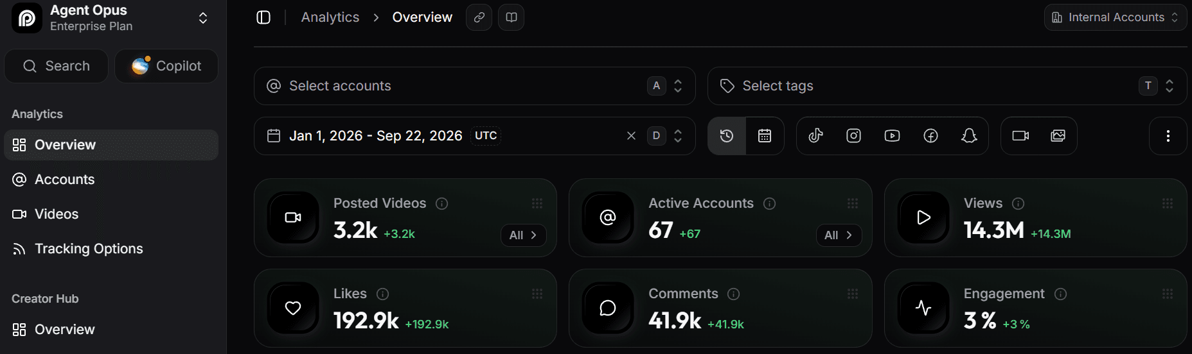The width and height of the screenshot is (1192, 354).
Task: Select the video content type icon
Action: coord(1020,136)
